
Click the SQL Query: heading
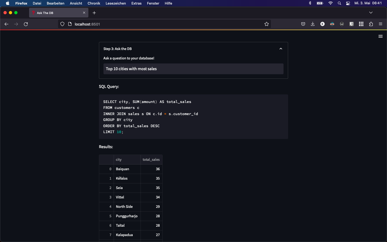click(109, 87)
